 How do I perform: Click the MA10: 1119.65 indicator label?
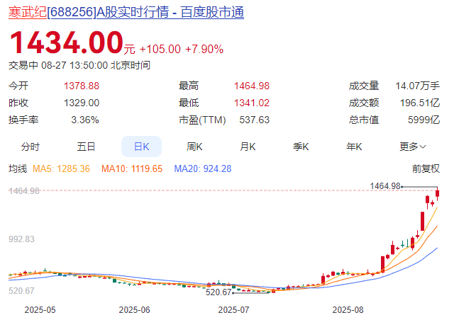pyautogui.click(x=132, y=168)
